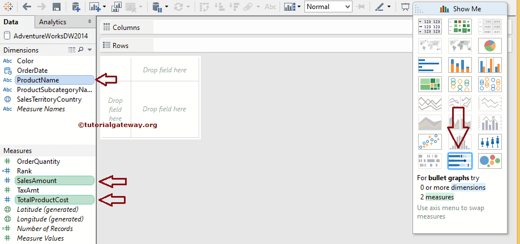520x244 pixels.
Task: Sort ascending with the toolbar icon
Action: coord(219,7)
